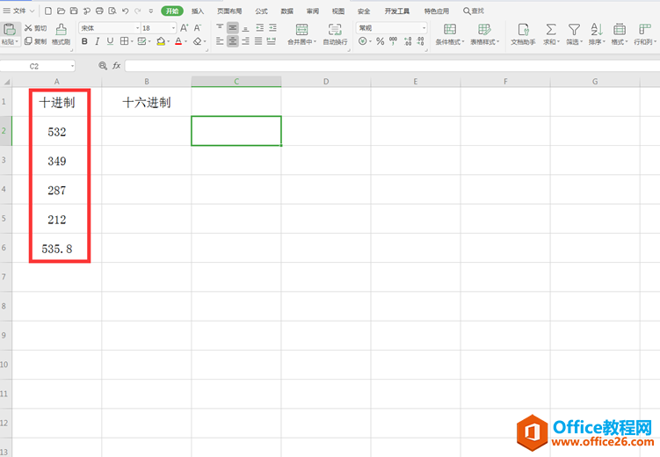This screenshot has height=457, width=660.
Task: Expand the font size dropdown showing 18
Action: click(173, 28)
